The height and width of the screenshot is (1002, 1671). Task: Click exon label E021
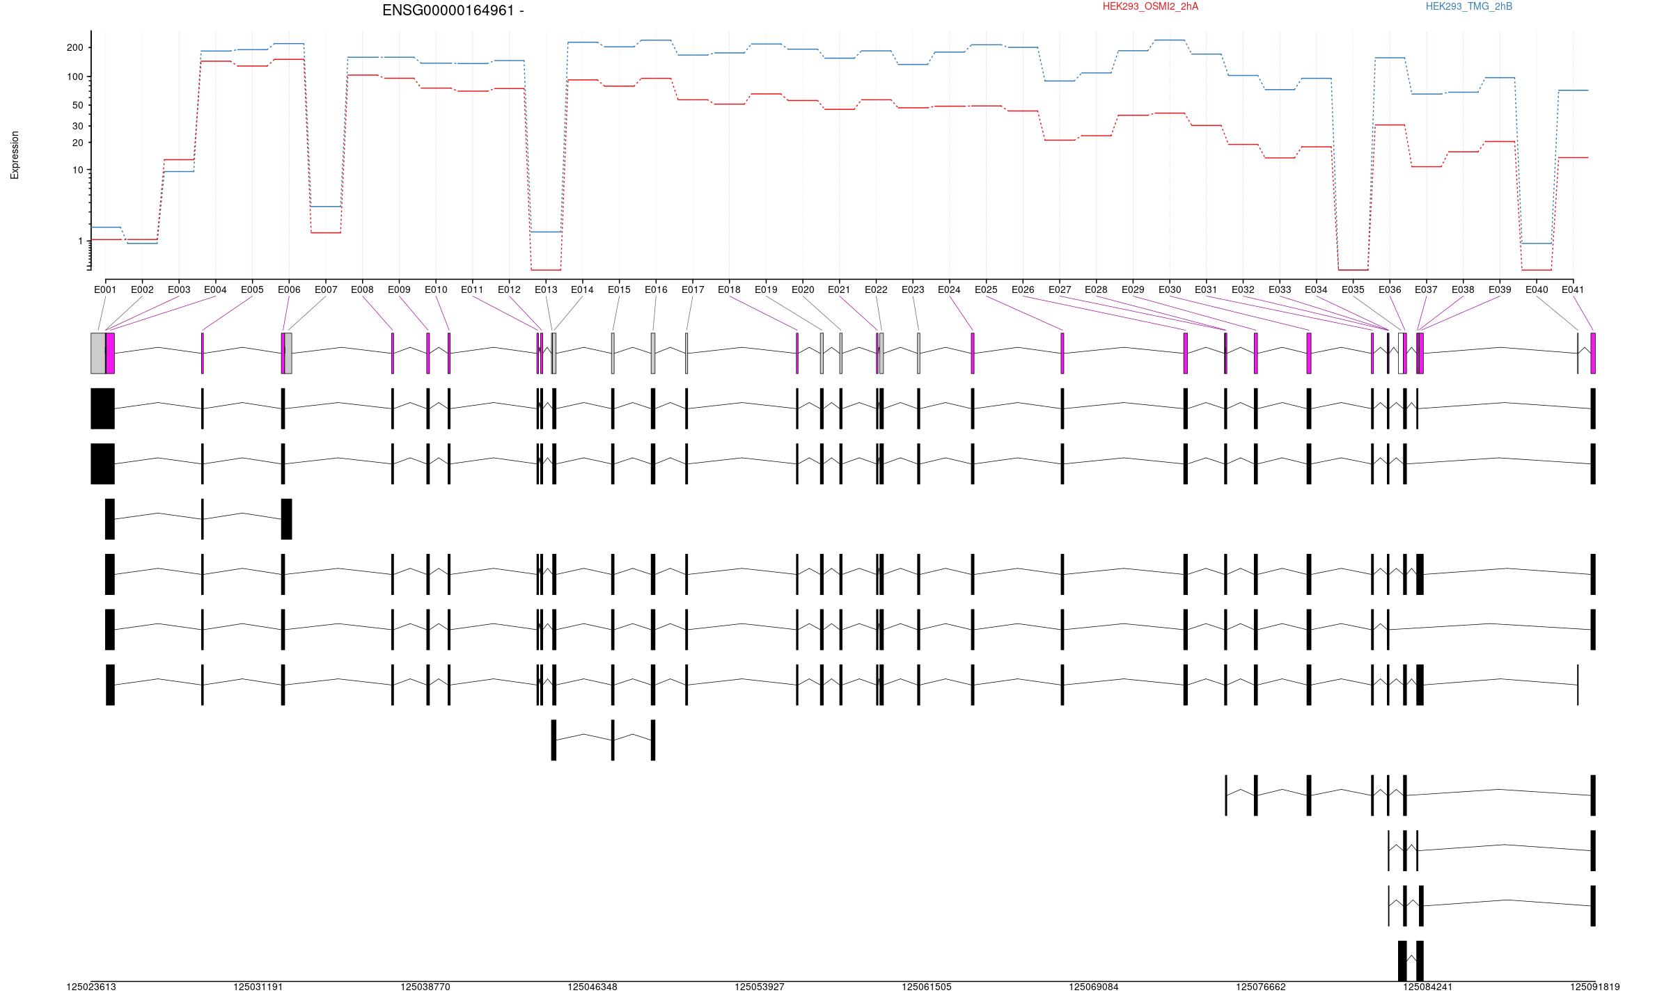point(839,289)
